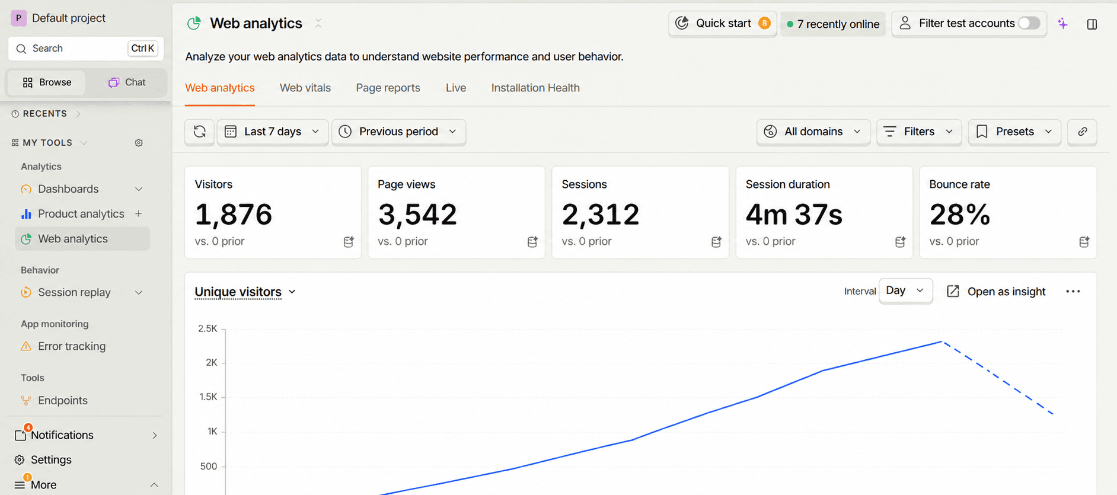Click the Session duration card notebook icon
Screen dimensions: 1117x495
(x=900, y=241)
